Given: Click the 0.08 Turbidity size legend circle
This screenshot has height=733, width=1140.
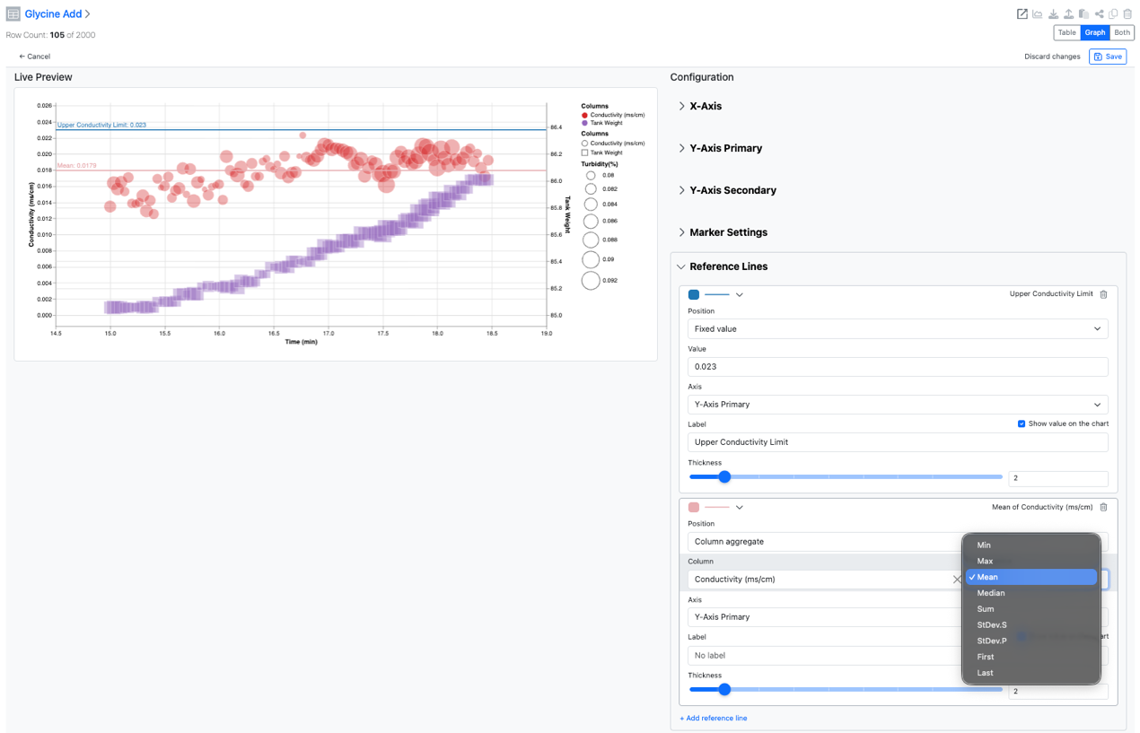Looking at the screenshot, I should 591,176.
